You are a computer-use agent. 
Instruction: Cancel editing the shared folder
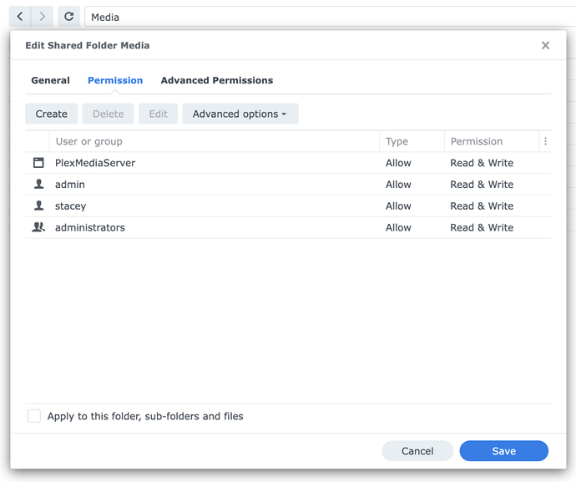417,451
